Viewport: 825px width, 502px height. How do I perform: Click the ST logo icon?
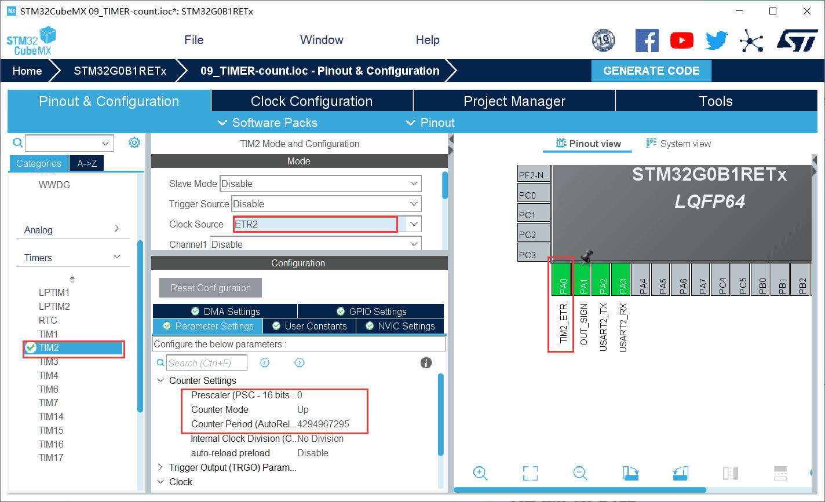coord(798,41)
